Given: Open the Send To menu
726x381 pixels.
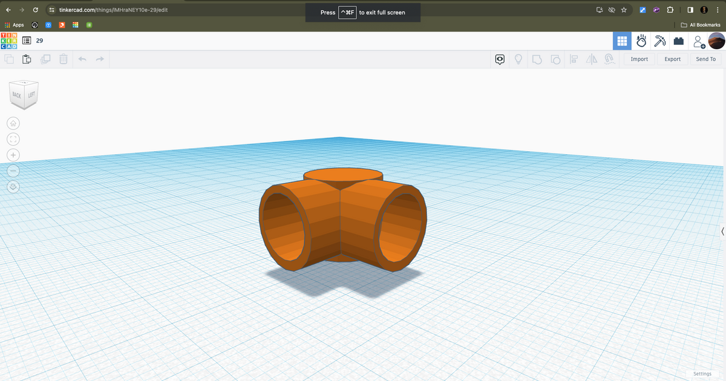Looking at the screenshot, I should click(x=705, y=59).
